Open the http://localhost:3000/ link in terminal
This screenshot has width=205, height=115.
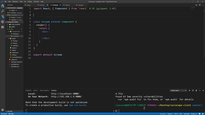[x=65, y=94]
